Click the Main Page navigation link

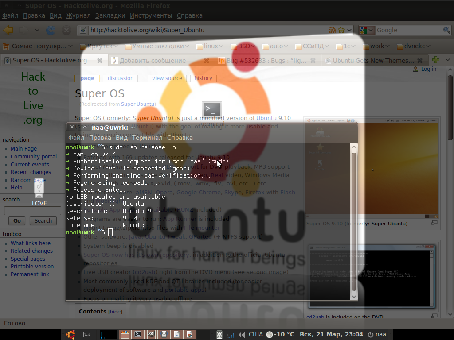24,149
